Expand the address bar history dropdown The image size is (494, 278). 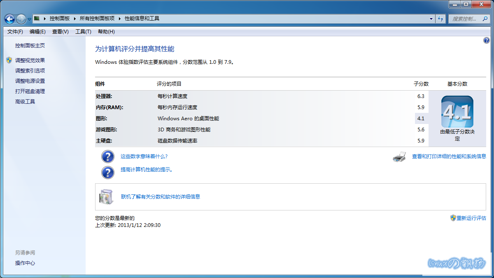tap(431, 19)
